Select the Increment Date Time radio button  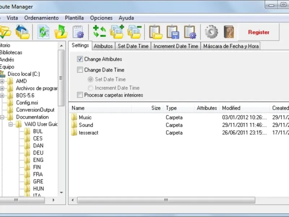(x=90, y=88)
